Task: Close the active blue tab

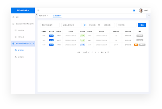Action: tap(61, 16)
